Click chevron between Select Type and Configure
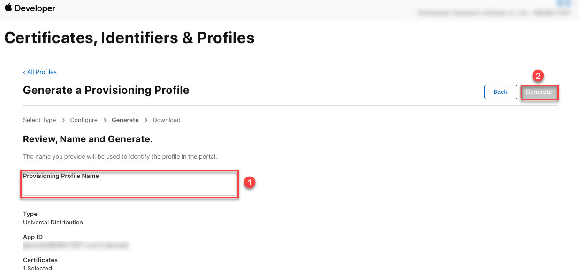The image size is (579, 277). point(63,120)
